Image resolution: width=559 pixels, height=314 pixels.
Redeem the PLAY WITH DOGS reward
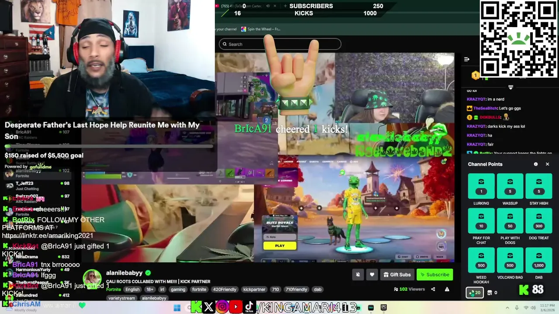click(x=510, y=221)
